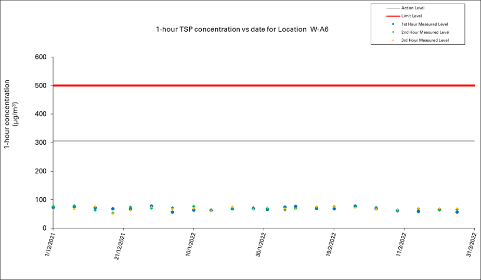Click the blue dot marker in the legend

click(x=393, y=24)
